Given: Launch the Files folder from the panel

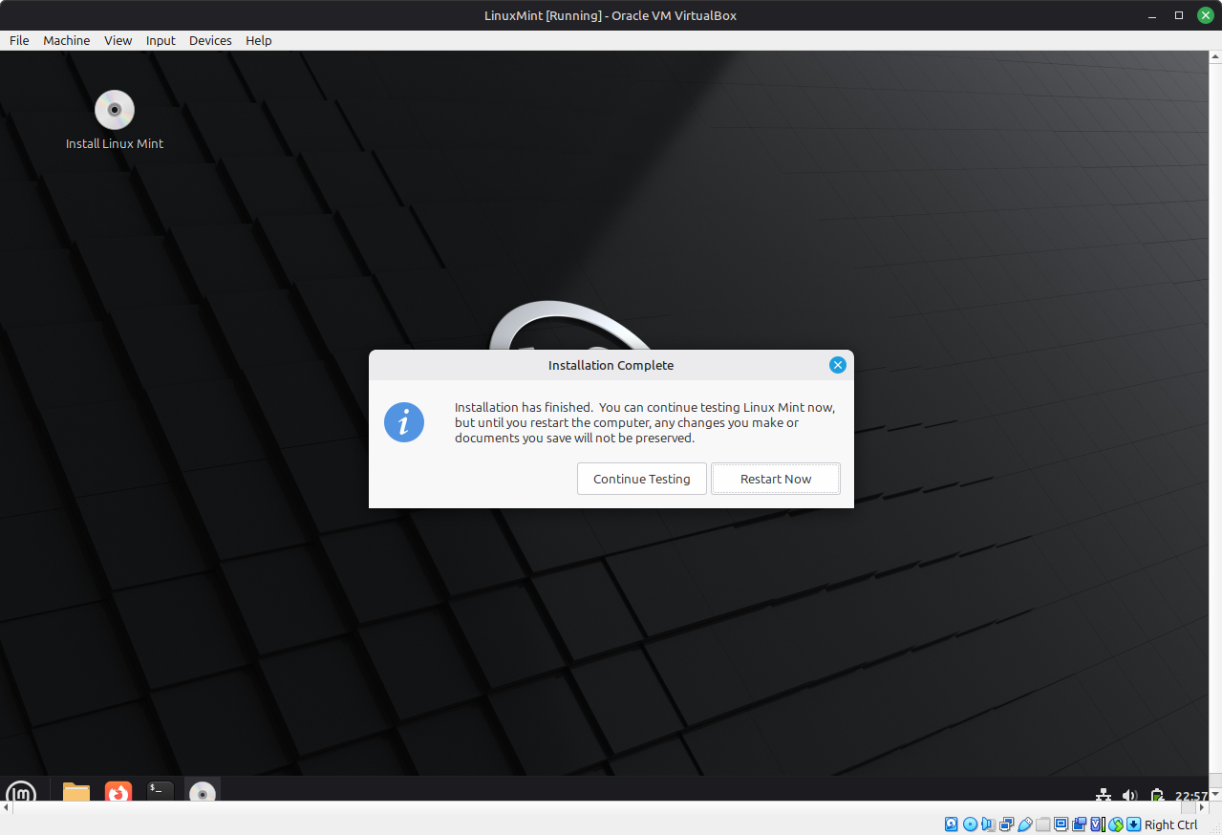Looking at the screenshot, I should [x=76, y=792].
